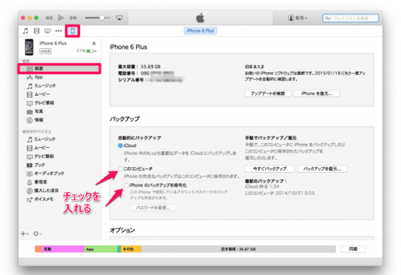Image resolution: width=401 pixels, height=275 pixels.
Task: Click the add plus dropdown button
Action: [x=25, y=234]
